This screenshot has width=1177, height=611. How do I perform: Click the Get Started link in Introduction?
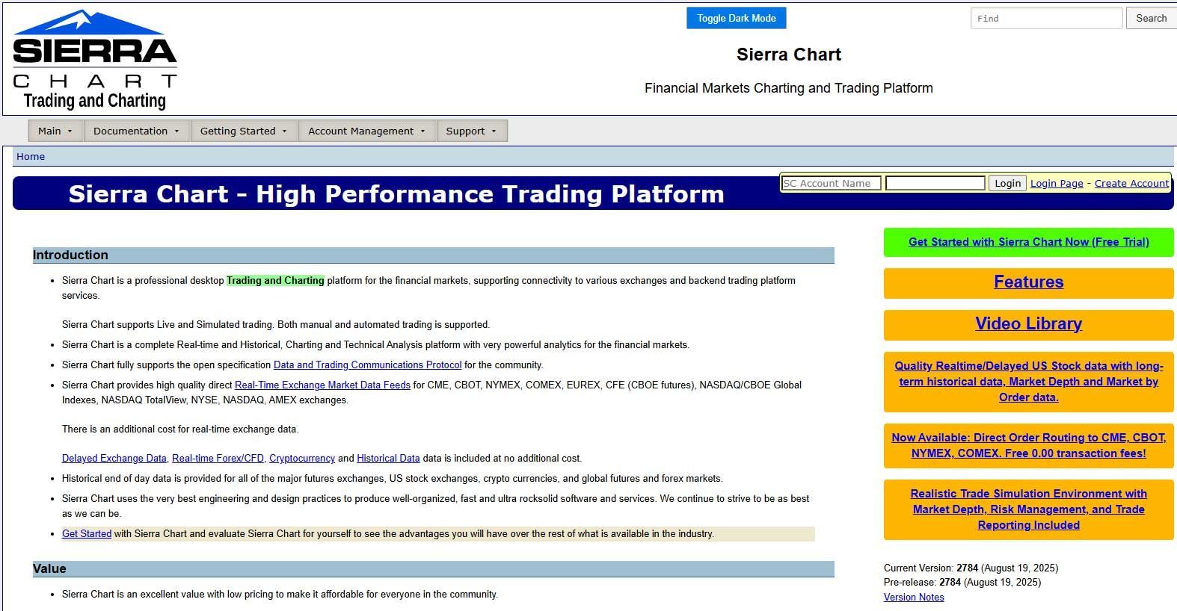87,533
